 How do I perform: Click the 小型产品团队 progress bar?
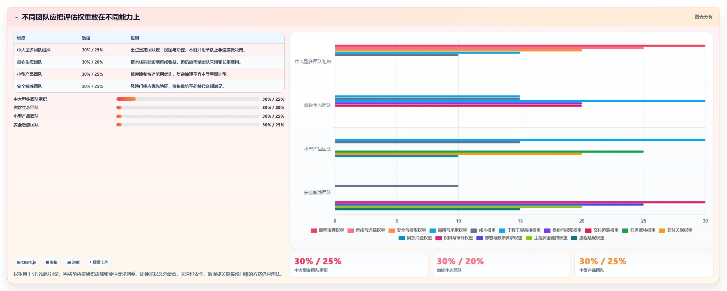pyautogui.click(x=188, y=116)
